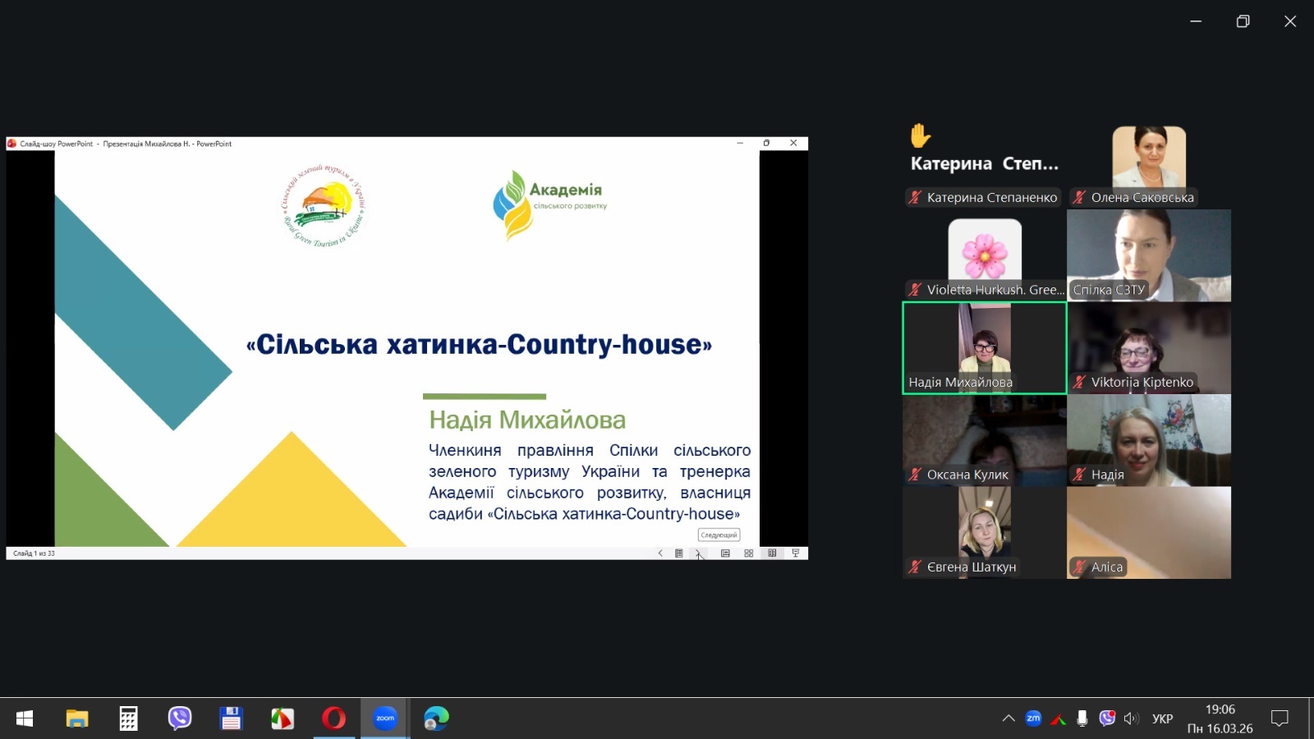Go to the next slide arrow
Viewport: 1314px width, 739px height.
pyautogui.click(x=698, y=553)
